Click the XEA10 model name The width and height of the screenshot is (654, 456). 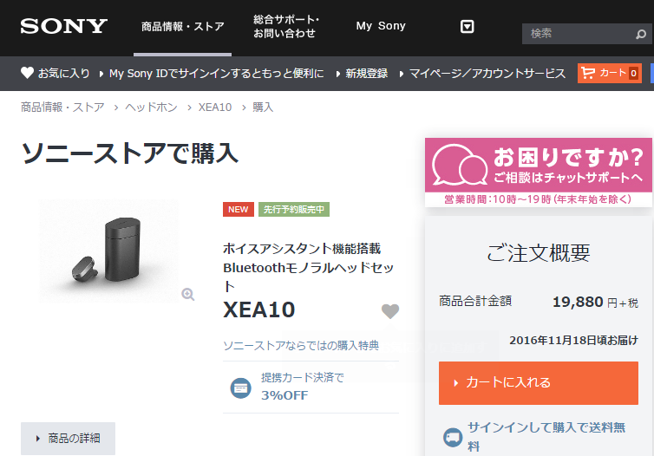[259, 309]
